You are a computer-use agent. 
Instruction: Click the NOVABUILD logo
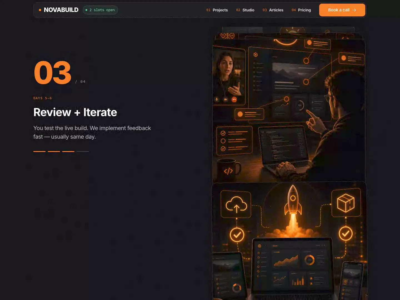(61, 10)
